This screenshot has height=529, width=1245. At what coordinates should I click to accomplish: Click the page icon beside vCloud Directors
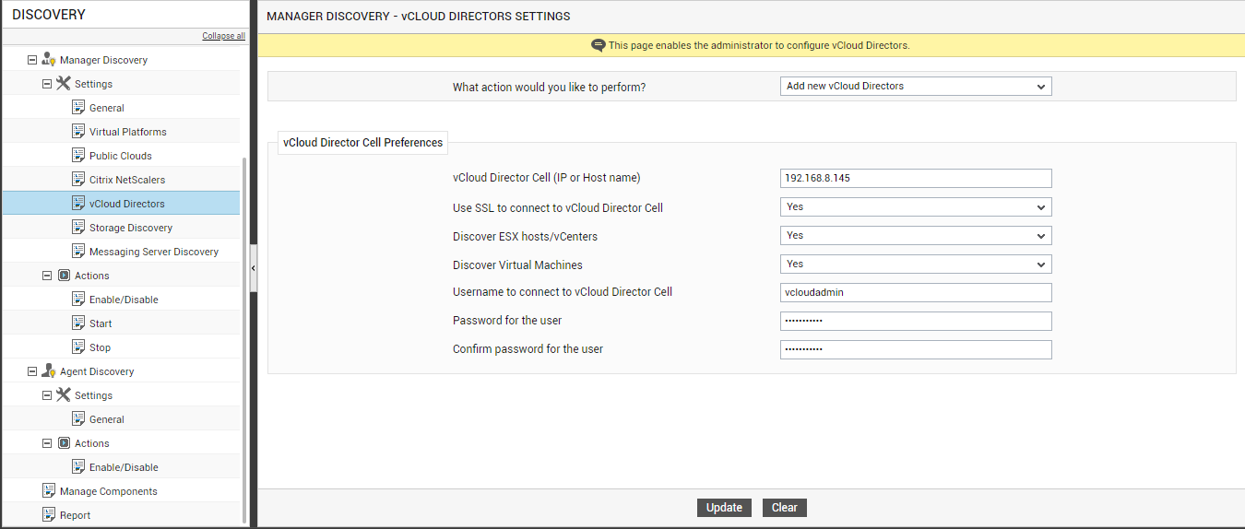pyautogui.click(x=78, y=203)
